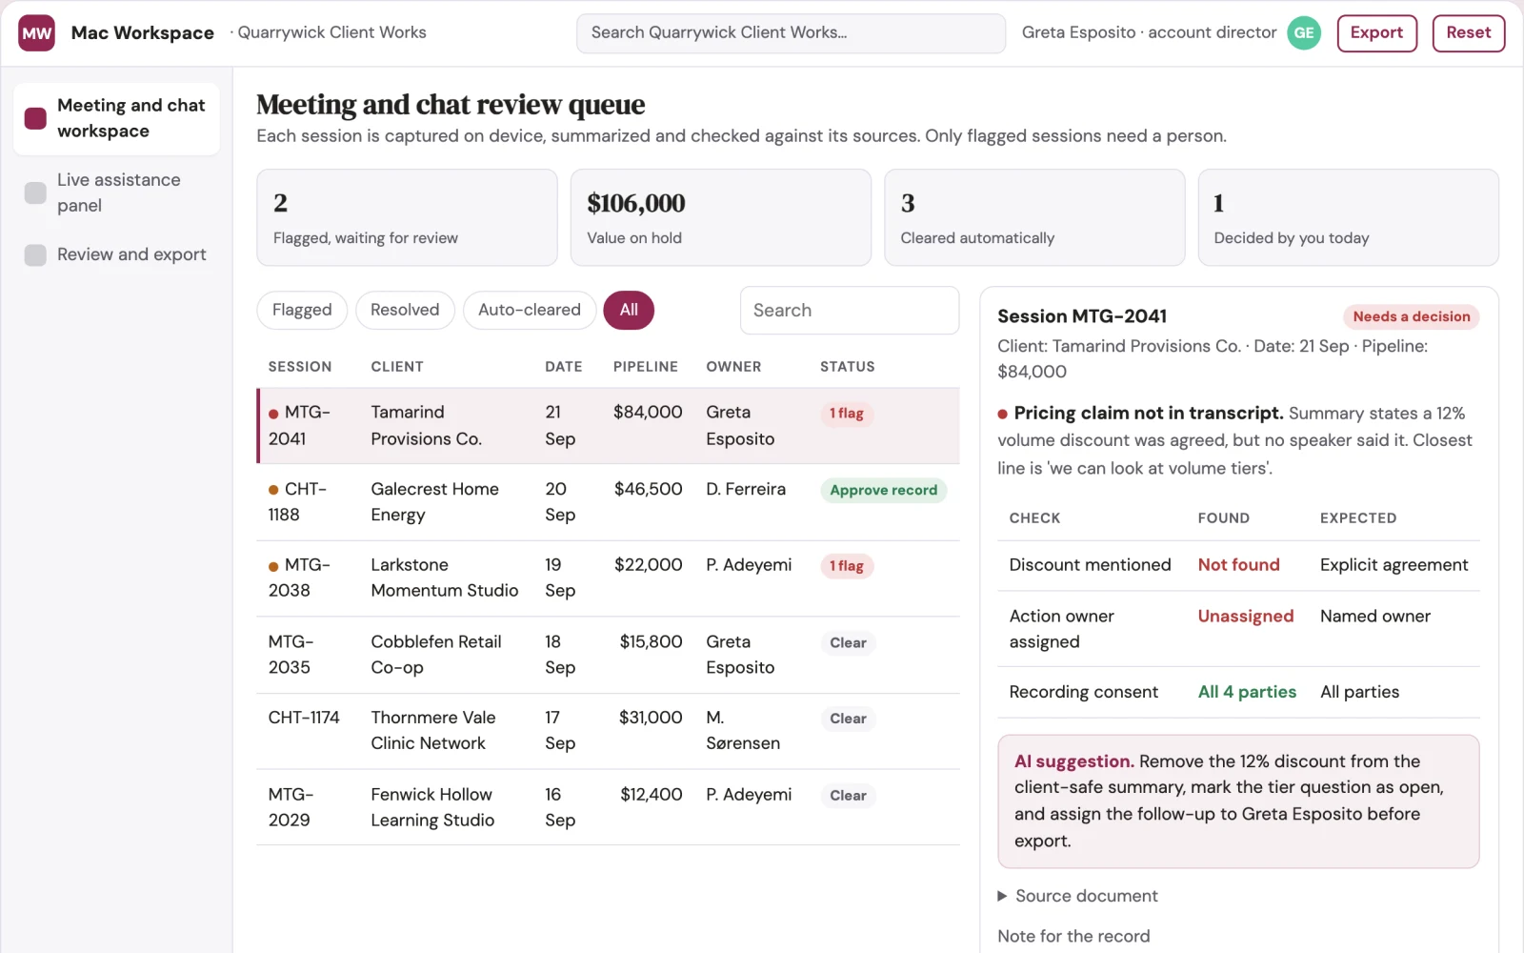The height and width of the screenshot is (953, 1524).
Task: Click the 1 flag badge for Larkstone Momentum
Action: 846,566
